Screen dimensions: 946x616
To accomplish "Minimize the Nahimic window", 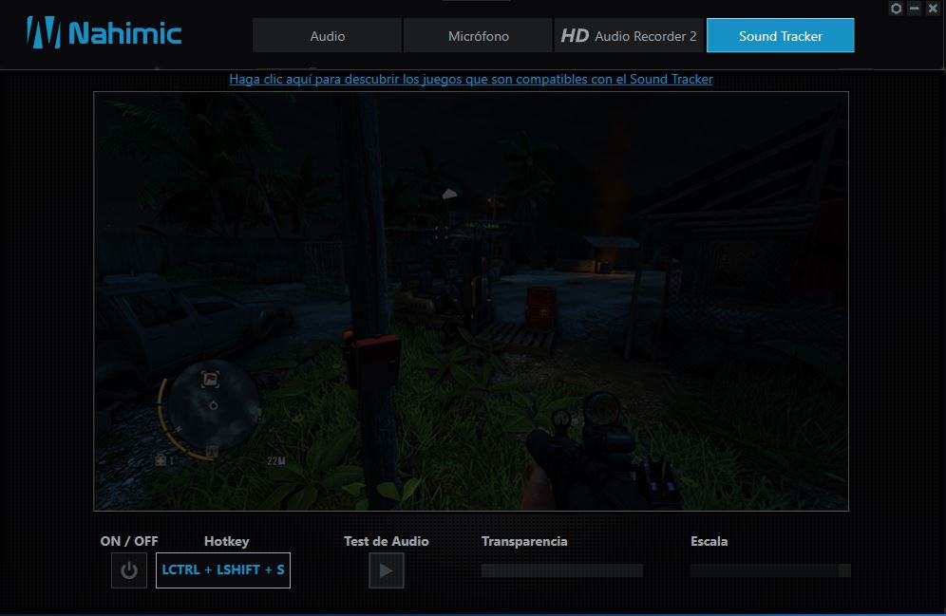I will point(915,9).
